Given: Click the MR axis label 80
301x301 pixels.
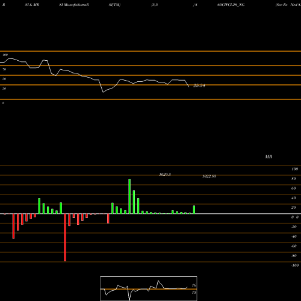Looking at the screenshot, I should pos(294,179).
